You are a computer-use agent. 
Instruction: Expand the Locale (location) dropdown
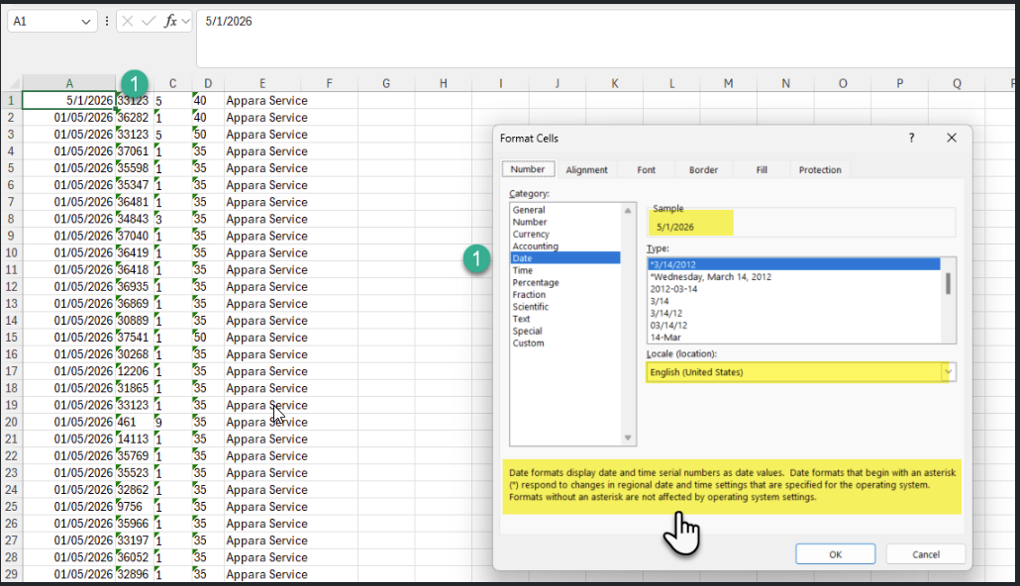coord(949,372)
